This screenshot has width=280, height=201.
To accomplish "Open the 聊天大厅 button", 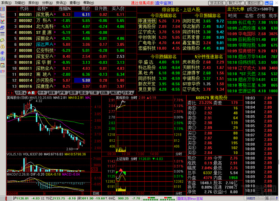I will click(x=235, y=3).
